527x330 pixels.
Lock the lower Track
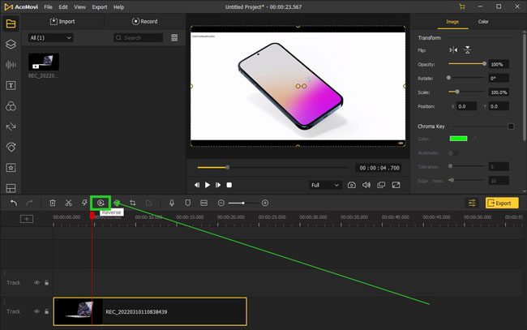(x=47, y=311)
